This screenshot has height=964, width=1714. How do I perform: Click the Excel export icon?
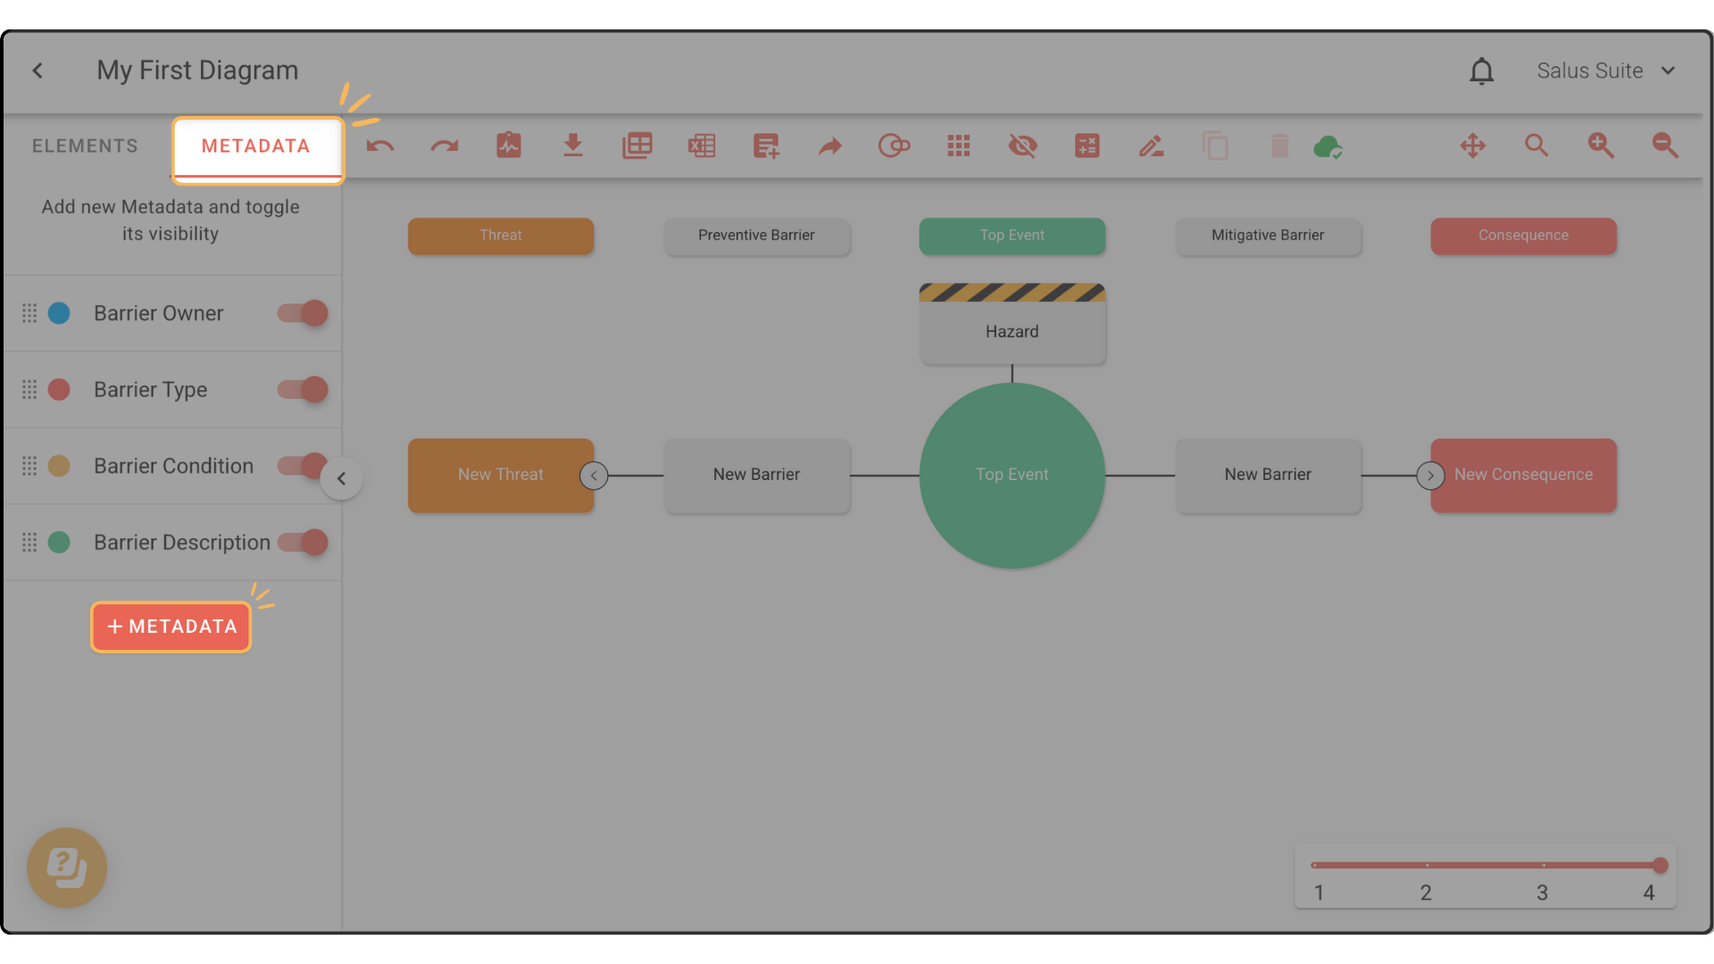point(702,145)
